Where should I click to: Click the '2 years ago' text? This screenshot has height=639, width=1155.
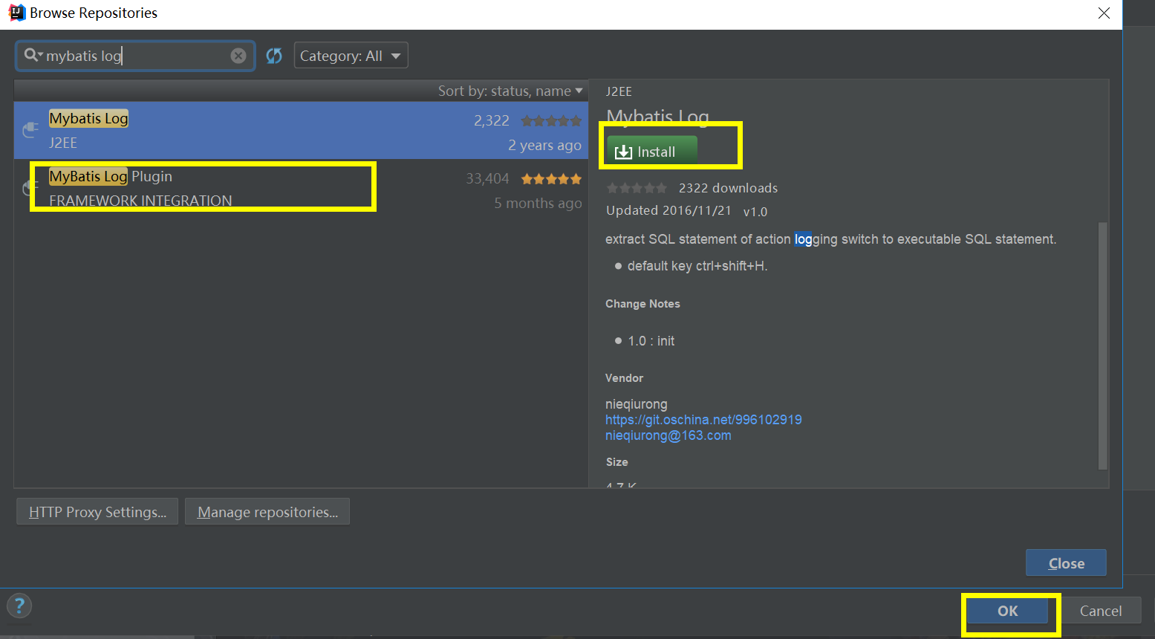(544, 145)
